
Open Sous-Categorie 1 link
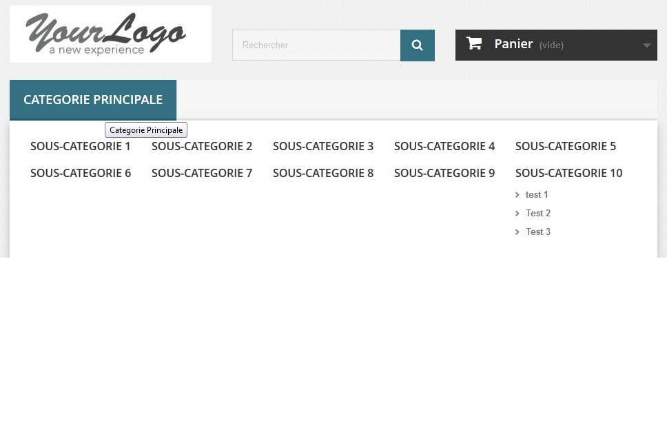click(x=80, y=146)
